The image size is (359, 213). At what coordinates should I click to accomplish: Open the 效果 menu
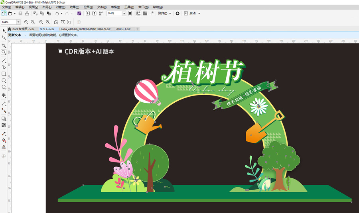coord(74,7)
